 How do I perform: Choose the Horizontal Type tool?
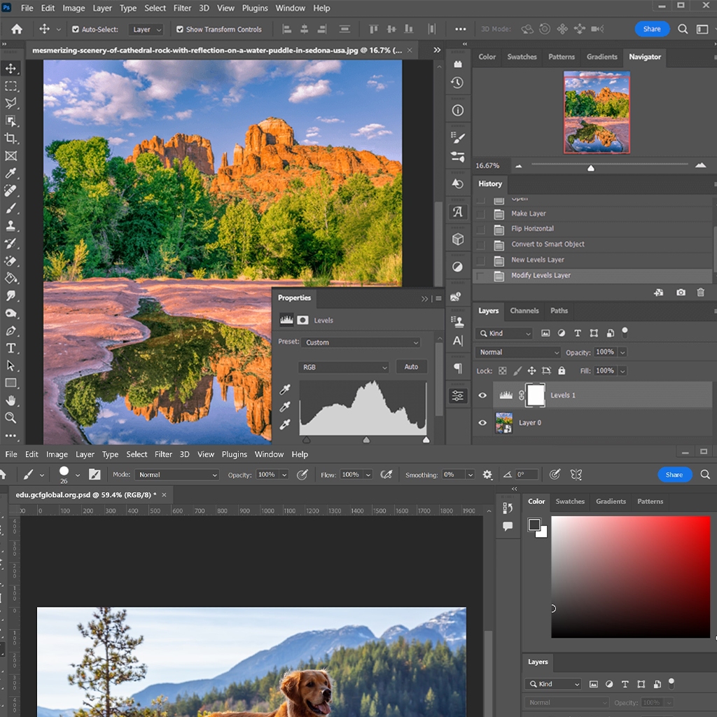tap(11, 348)
